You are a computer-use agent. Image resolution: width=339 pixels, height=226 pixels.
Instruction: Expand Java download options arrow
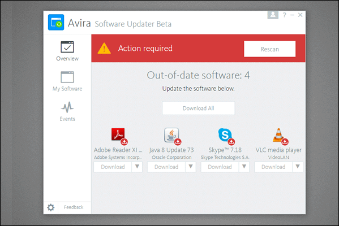tap(191, 167)
